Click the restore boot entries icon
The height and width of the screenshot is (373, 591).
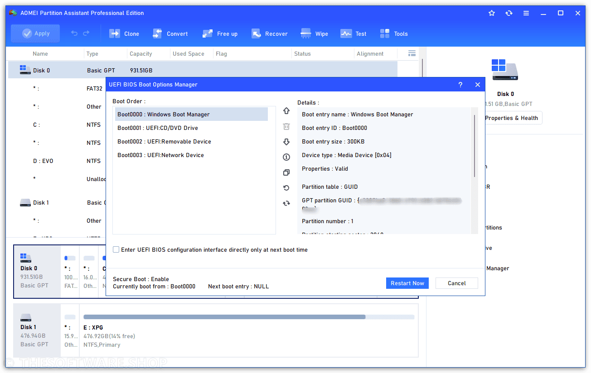point(286,188)
